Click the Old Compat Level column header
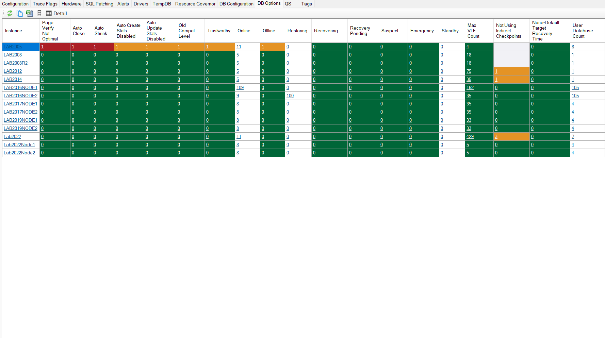Image resolution: width=605 pixels, height=338 pixels. pos(190,31)
